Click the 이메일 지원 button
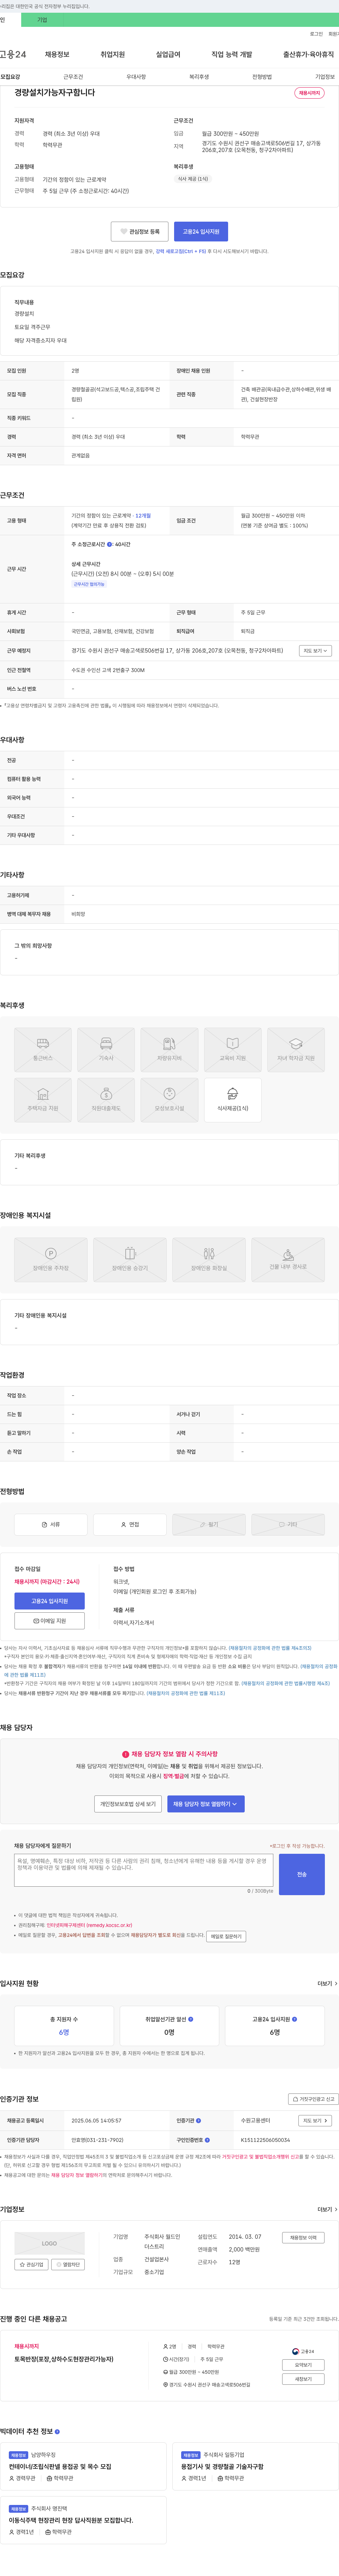This screenshot has height=2576, width=339. point(49,1621)
